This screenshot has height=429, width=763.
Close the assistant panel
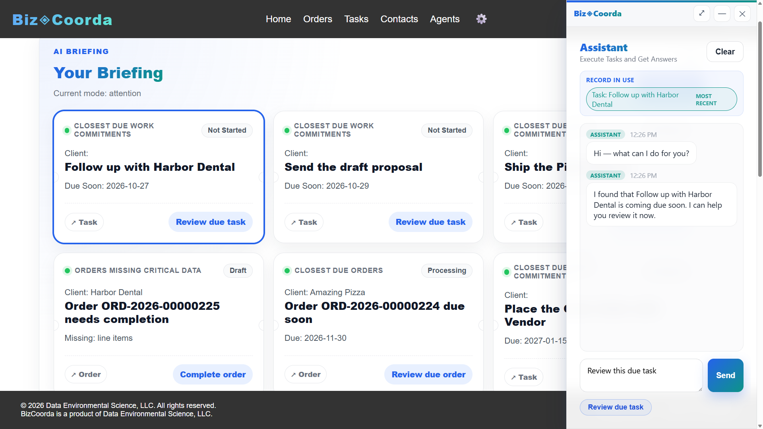(x=742, y=14)
